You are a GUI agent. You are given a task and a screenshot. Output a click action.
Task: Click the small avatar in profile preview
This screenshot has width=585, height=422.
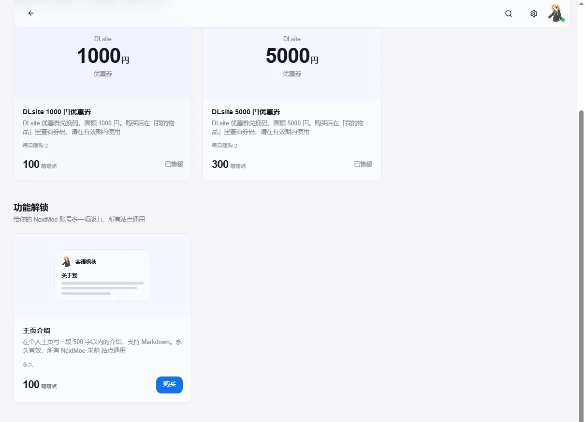click(67, 262)
